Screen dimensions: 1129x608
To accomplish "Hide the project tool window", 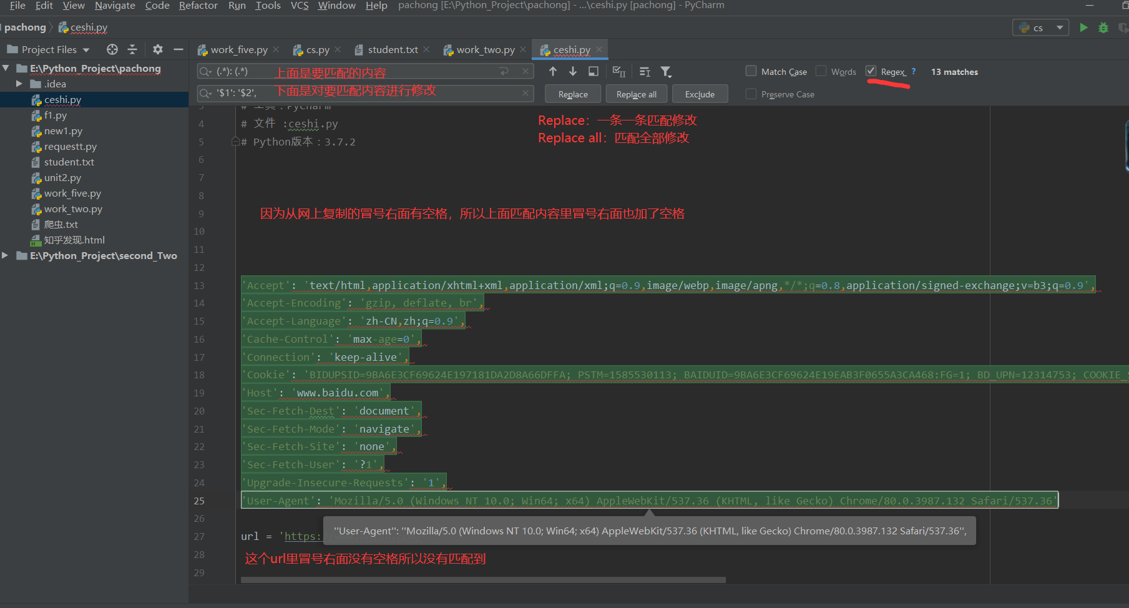I will pos(178,49).
